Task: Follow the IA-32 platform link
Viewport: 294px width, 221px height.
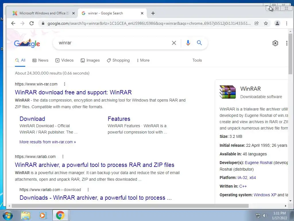Action: (x=243, y=178)
